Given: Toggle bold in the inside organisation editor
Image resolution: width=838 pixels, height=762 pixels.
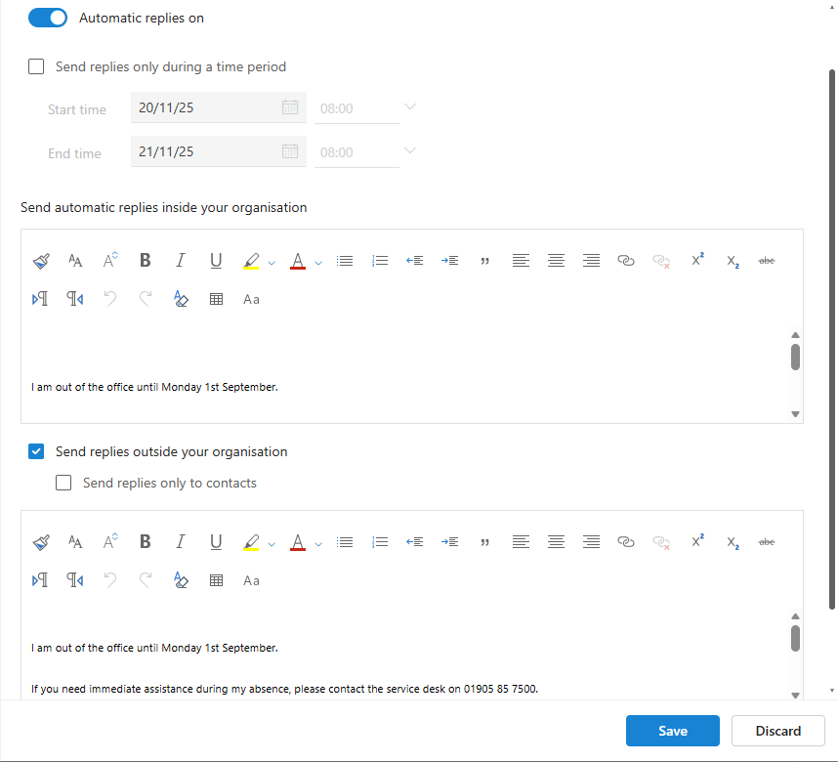Looking at the screenshot, I should [x=146, y=261].
